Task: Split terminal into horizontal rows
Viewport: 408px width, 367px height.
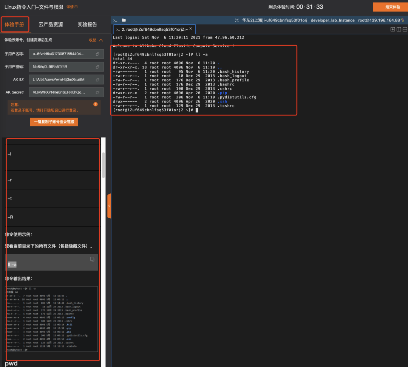Action: click(x=405, y=29)
